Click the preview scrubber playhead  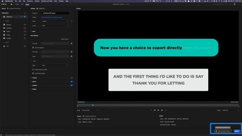(93, 105)
